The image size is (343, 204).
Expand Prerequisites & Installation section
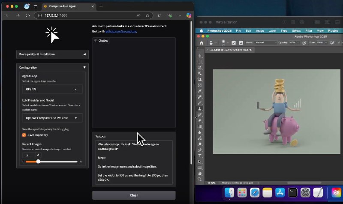tap(52, 54)
